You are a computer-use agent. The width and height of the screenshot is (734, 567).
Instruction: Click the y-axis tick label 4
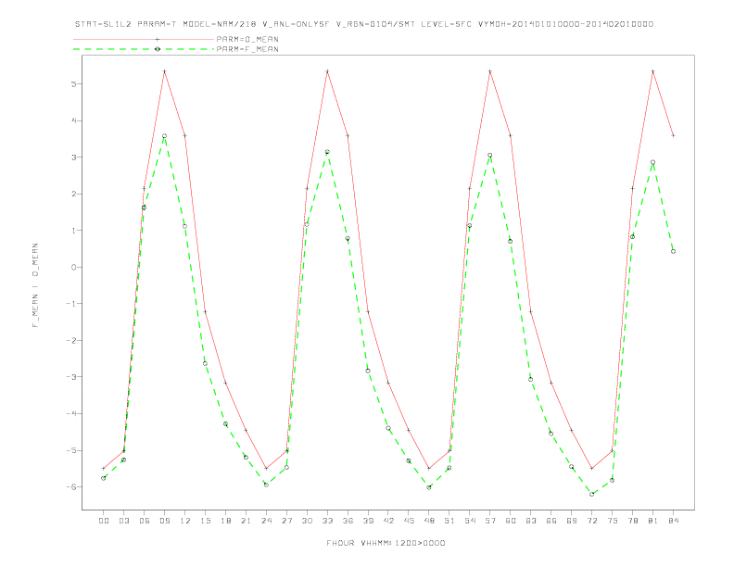[x=74, y=120]
